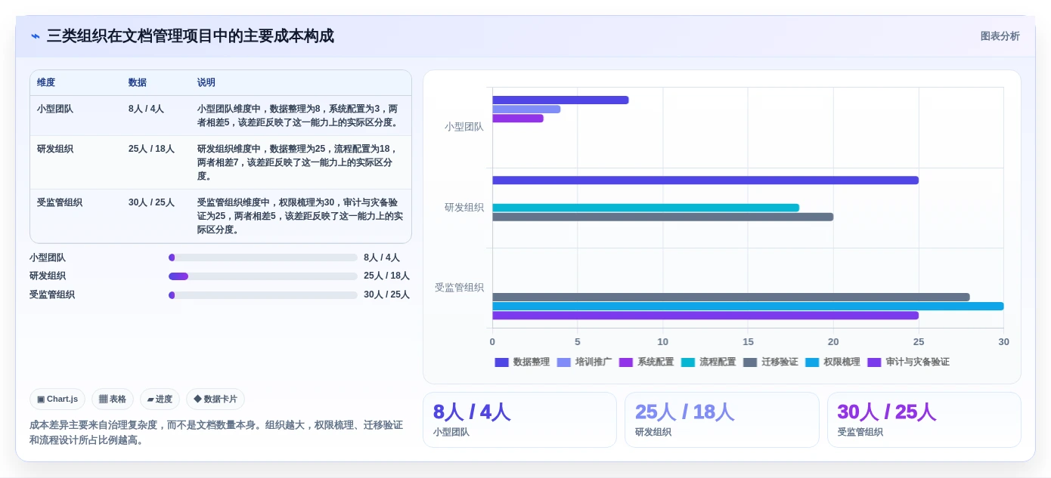Click the 受监管组织 y-axis label in chart
Viewport: 1051px width, 478px height.
459,288
